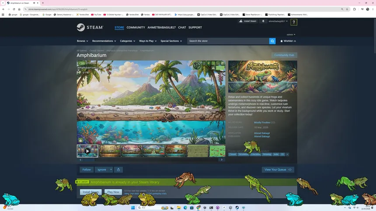Click the YouTube bookmark

point(96,14)
